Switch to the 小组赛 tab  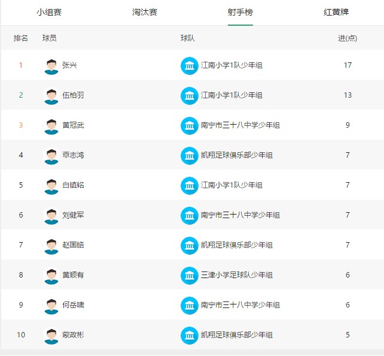[x=48, y=12]
